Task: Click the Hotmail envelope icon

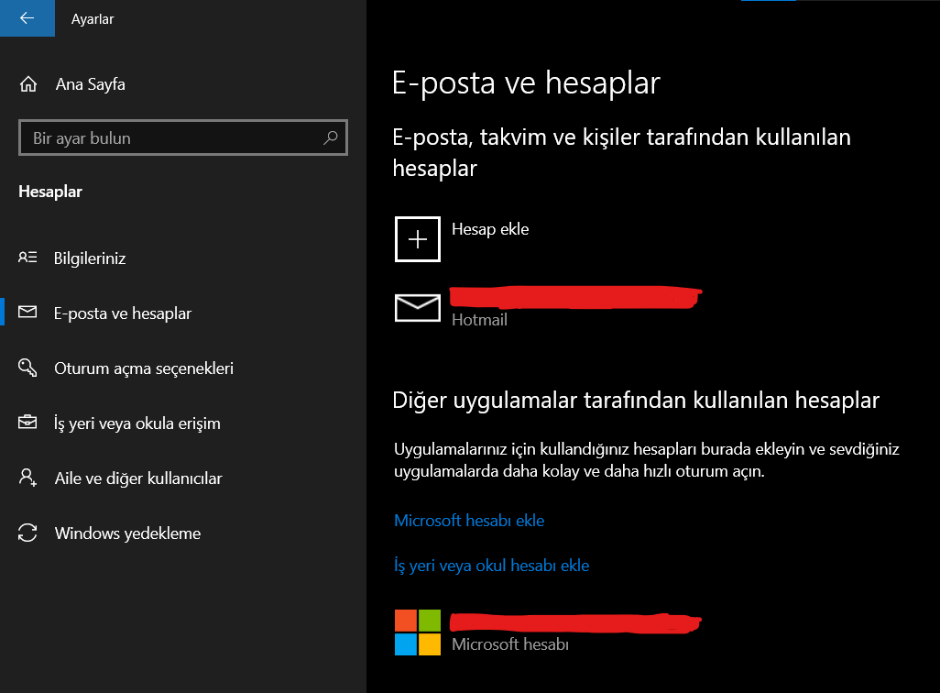Action: click(x=418, y=308)
